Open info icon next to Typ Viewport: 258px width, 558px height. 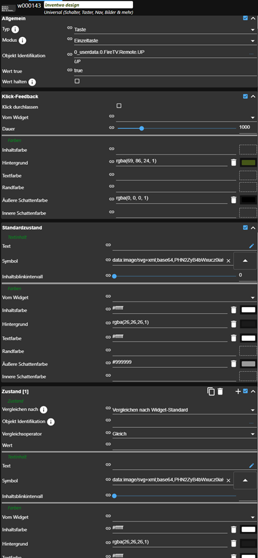16,30
